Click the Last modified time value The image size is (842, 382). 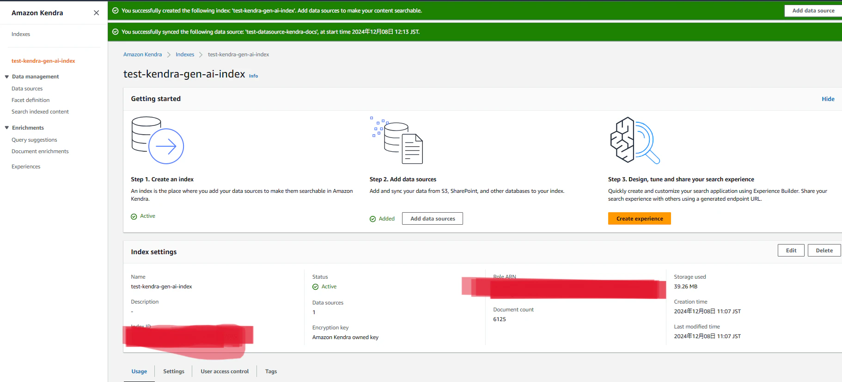click(707, 336)
